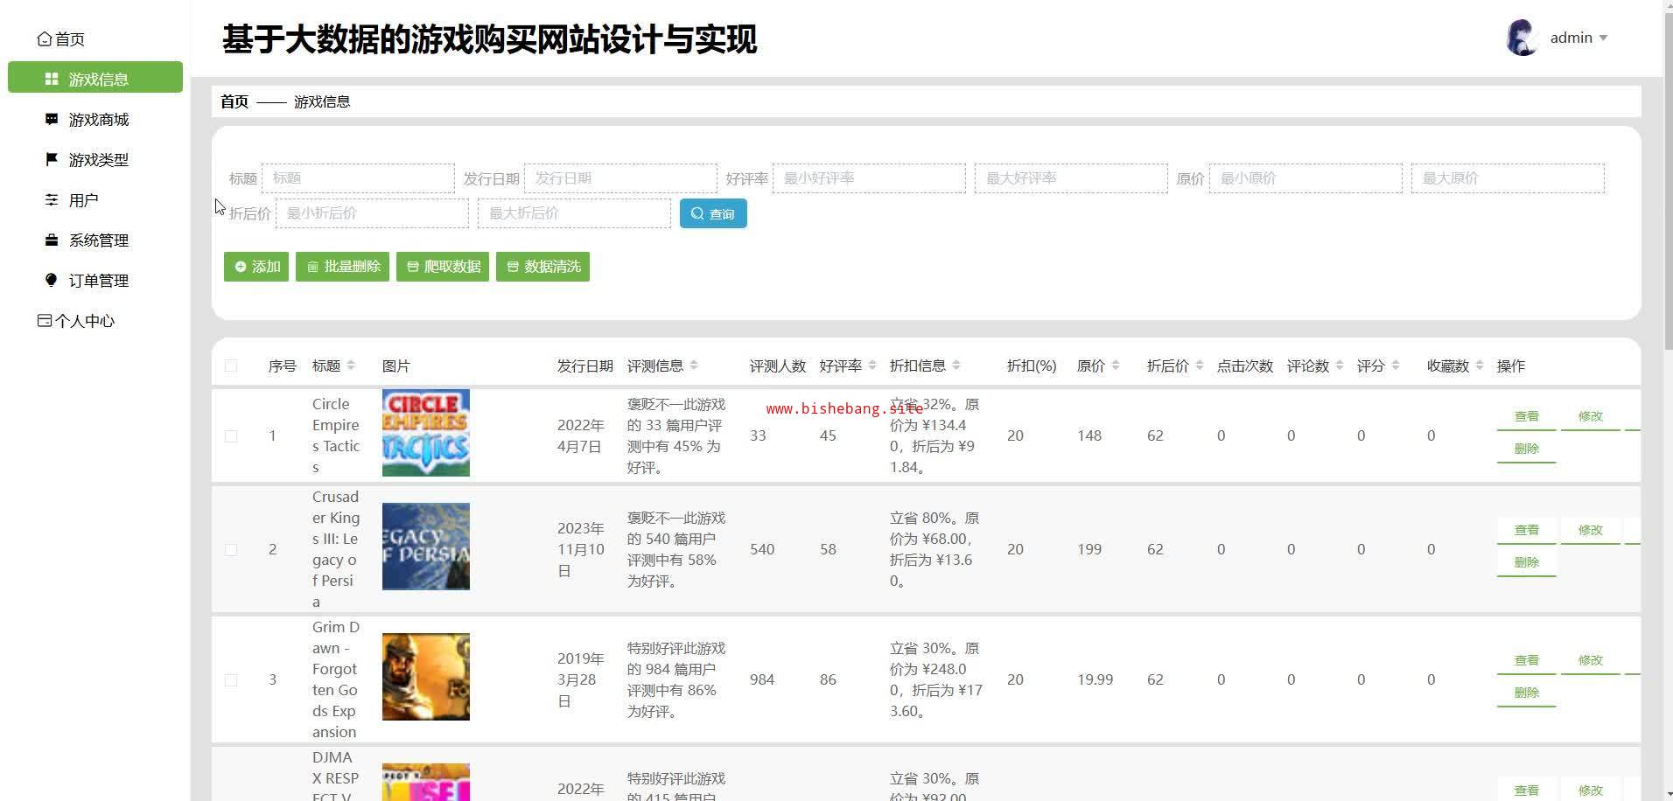Image resolution: width=1673 pixels, height=801 pixels.
Task: Select the checkbox for Crusader Kings III row
Action: click(x=231, y=549)
